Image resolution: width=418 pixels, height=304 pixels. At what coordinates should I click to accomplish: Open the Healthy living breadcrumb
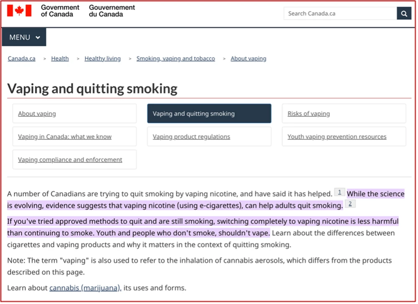click(x=102, y=58)
